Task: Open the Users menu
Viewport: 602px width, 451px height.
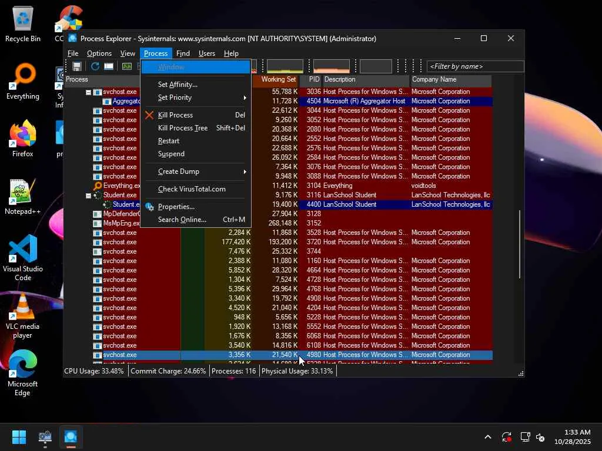Action: pos(206,53)
